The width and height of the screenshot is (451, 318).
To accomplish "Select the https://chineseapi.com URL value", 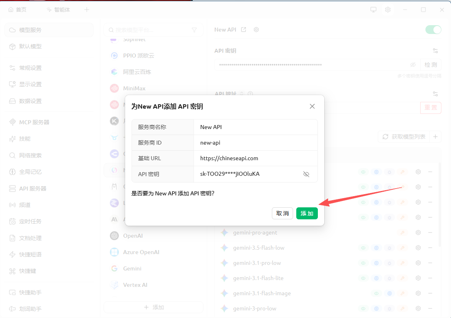I will point(229,159).
